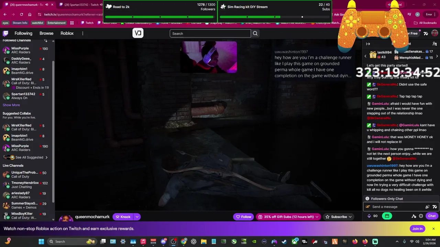Viewport: 440px width, 247px height.
Task: Open the 7TV emote menu in message box
Action: point(434,207)
